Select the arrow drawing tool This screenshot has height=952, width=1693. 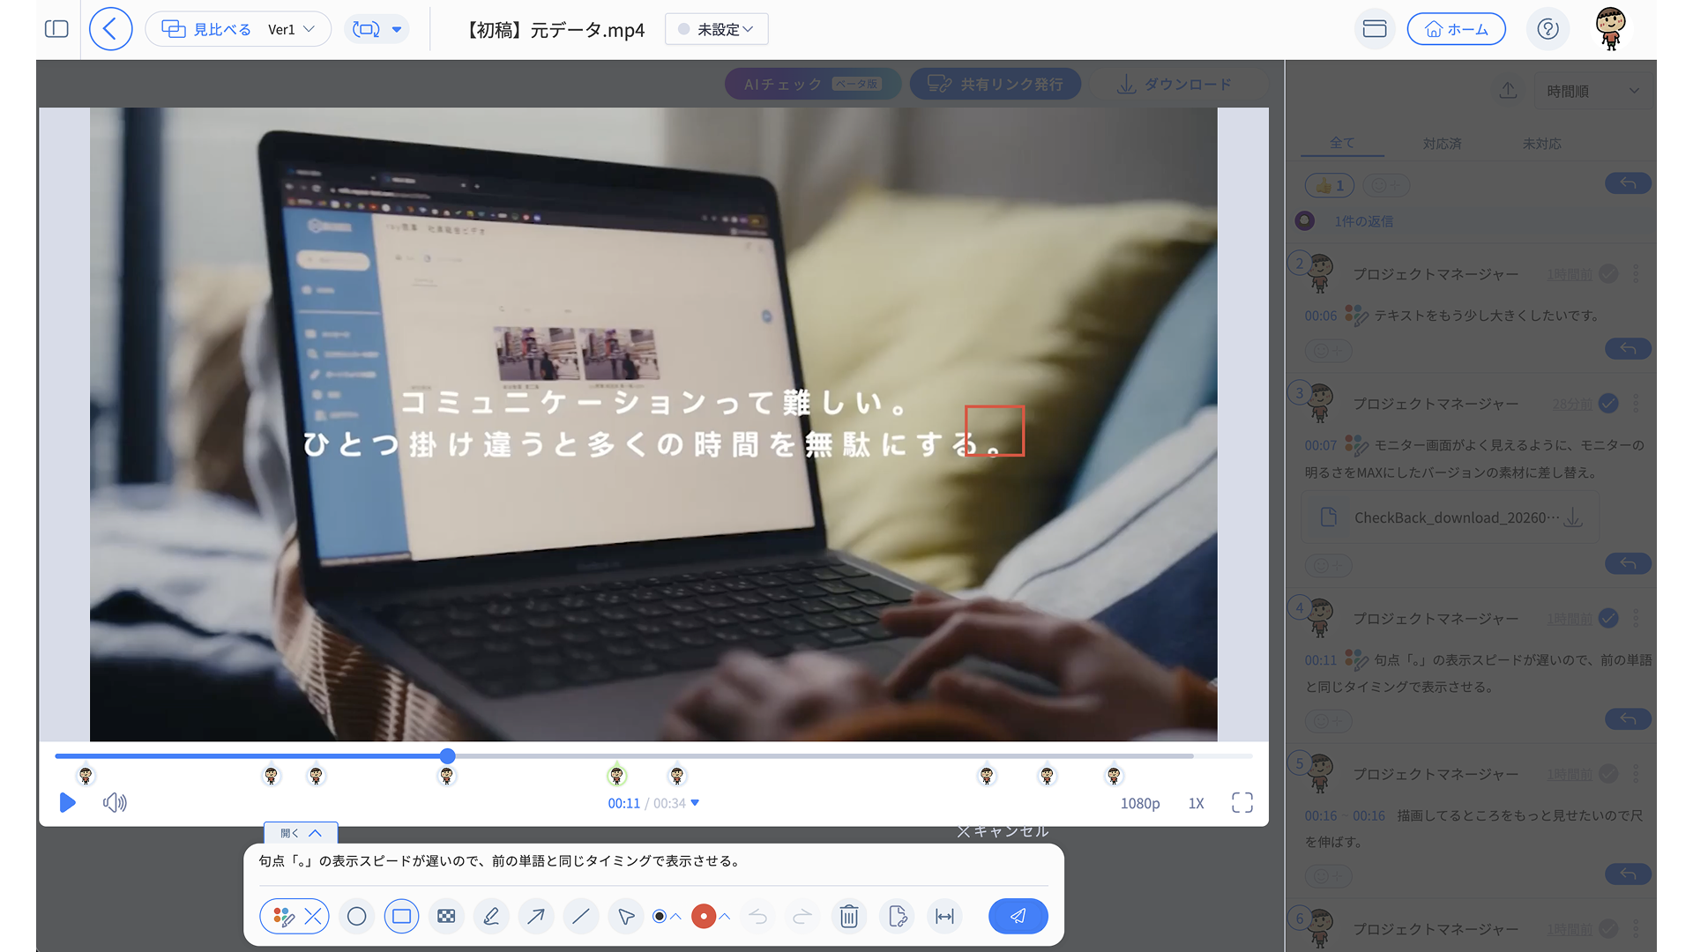[535, 917]
